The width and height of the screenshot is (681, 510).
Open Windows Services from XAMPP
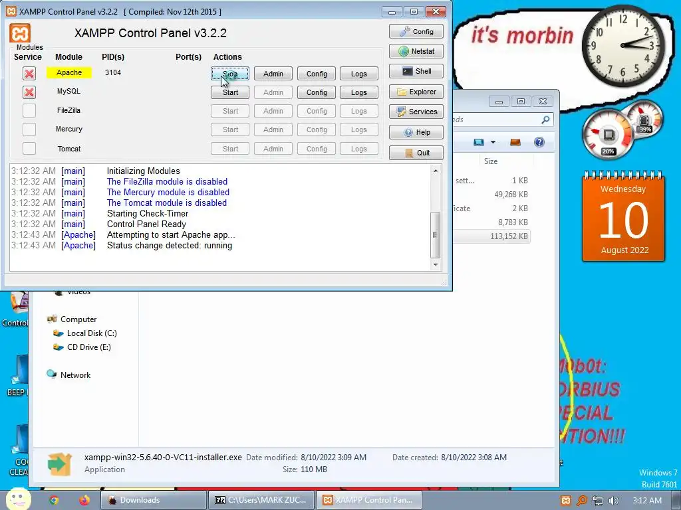[x=416, y=112]
